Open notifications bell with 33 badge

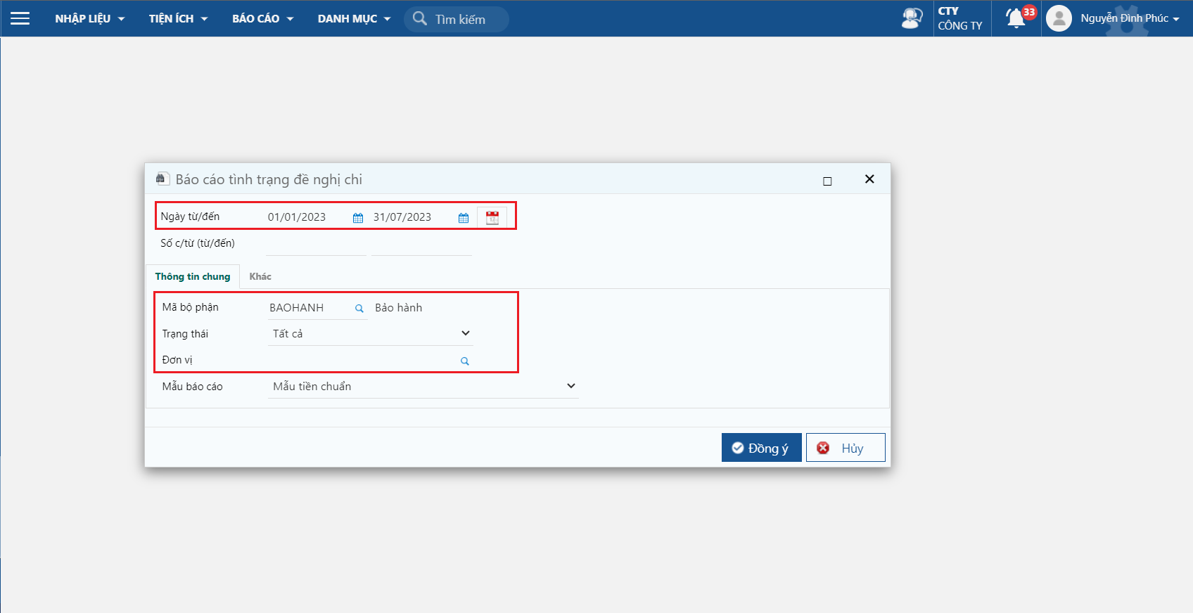click(1016, 18)
